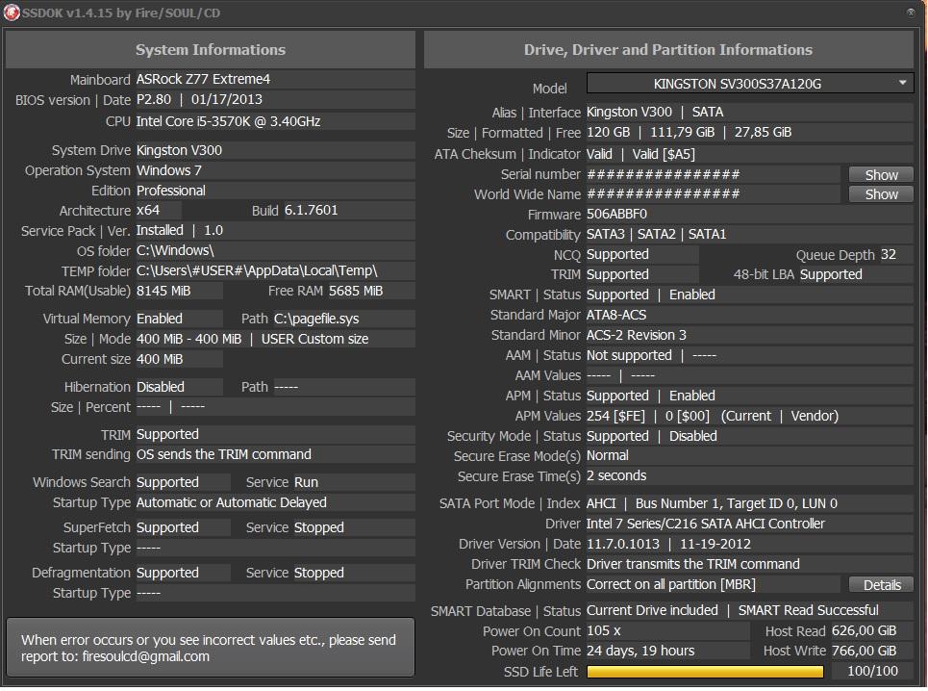Click the SSDOK app icon in title bar
The width and height of the screenshot is (928, 691).
12,13
